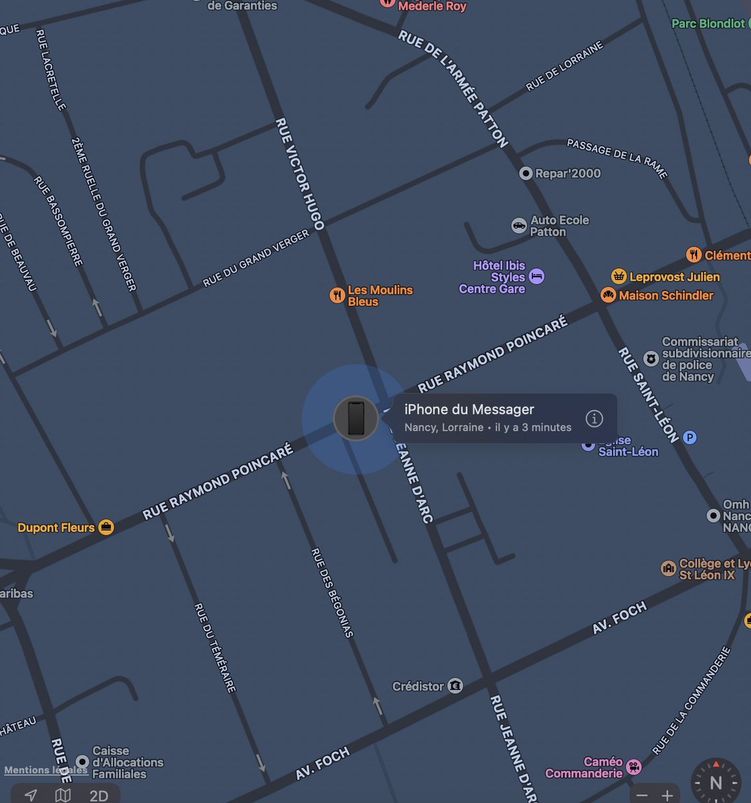Select the Auto Ecole Patton car icon
This screenshot has width=751, height=803.
tap(520, 225)
